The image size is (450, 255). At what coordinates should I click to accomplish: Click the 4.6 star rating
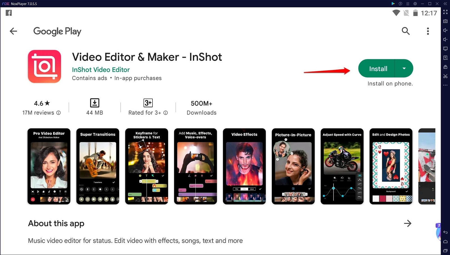42,103
